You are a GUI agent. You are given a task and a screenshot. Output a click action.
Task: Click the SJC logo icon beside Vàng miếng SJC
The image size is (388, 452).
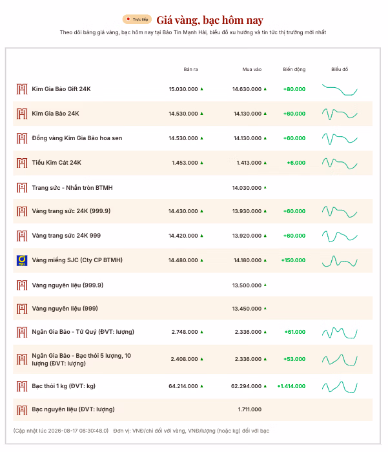click(22, 260)
